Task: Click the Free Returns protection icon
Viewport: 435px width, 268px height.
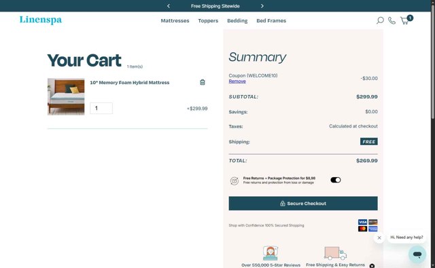Action: (x=234, y=180)
